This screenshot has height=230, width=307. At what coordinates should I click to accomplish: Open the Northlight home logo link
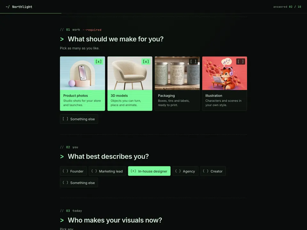(x=19, y=7)
